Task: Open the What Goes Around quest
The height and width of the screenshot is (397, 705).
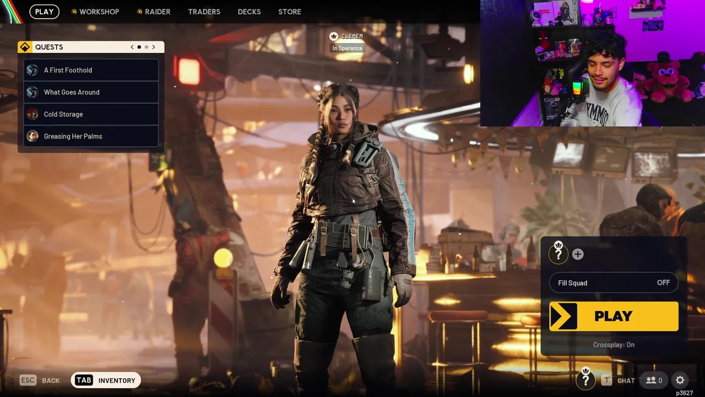Action: 91,92
